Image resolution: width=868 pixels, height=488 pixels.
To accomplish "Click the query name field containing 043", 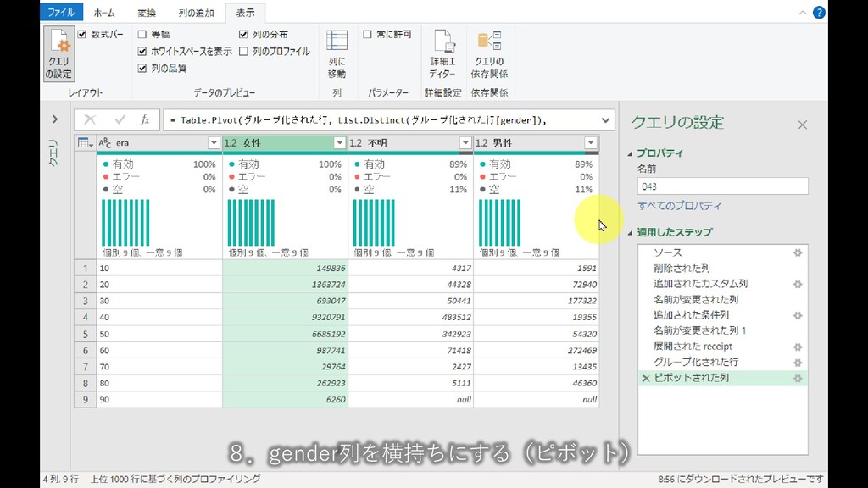I will tap(722, 186).
